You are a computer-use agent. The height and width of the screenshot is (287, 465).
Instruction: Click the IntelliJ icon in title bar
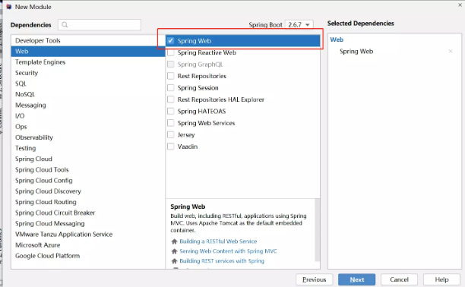(9, 7)
